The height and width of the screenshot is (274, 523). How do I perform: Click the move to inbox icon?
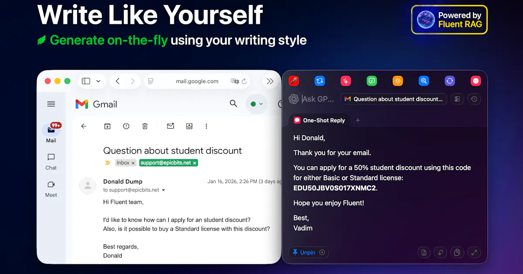click(189, 126)
